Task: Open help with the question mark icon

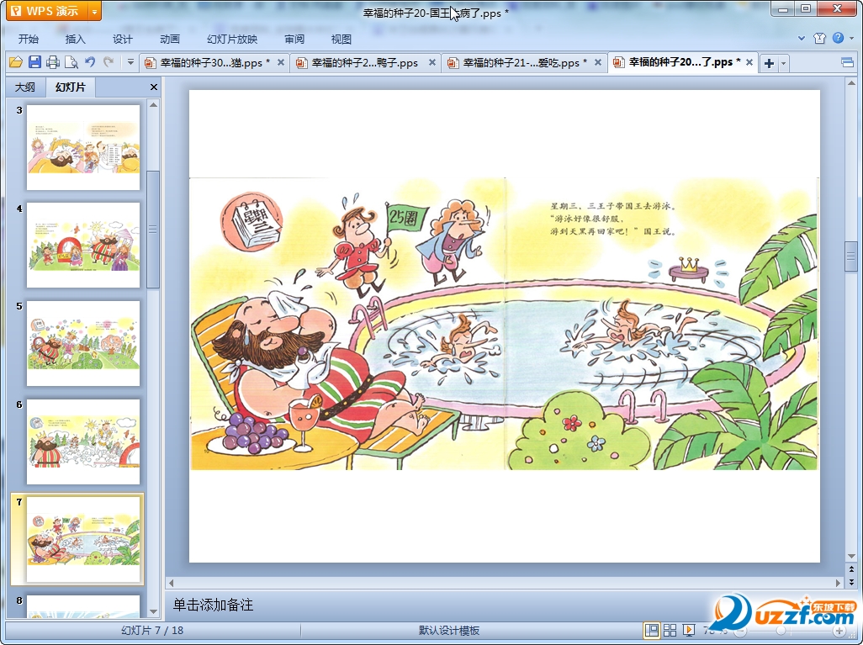Action: pos(838,38)
